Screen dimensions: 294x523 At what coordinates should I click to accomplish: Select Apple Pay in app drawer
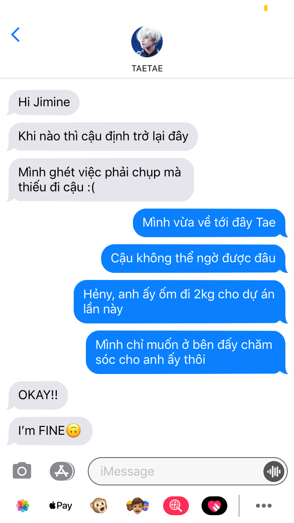pyautogui.click(x=60, y=506)
